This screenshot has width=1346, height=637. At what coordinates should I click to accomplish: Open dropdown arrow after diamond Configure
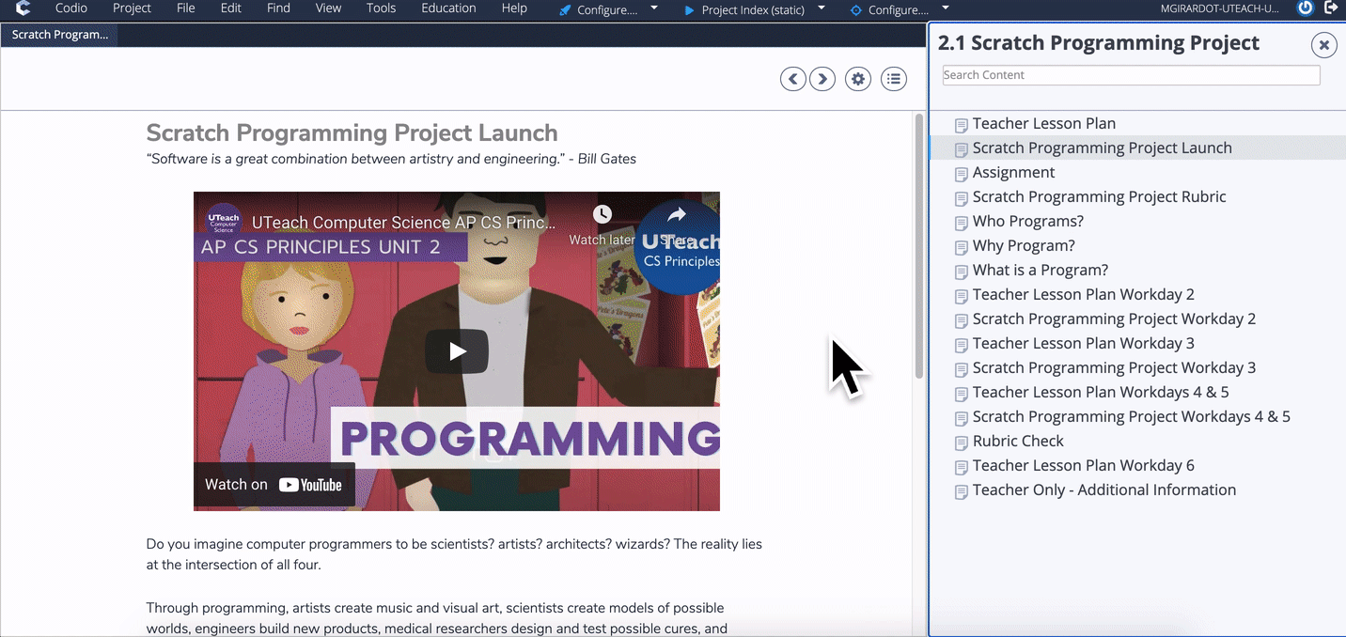[x=945, y=8]
